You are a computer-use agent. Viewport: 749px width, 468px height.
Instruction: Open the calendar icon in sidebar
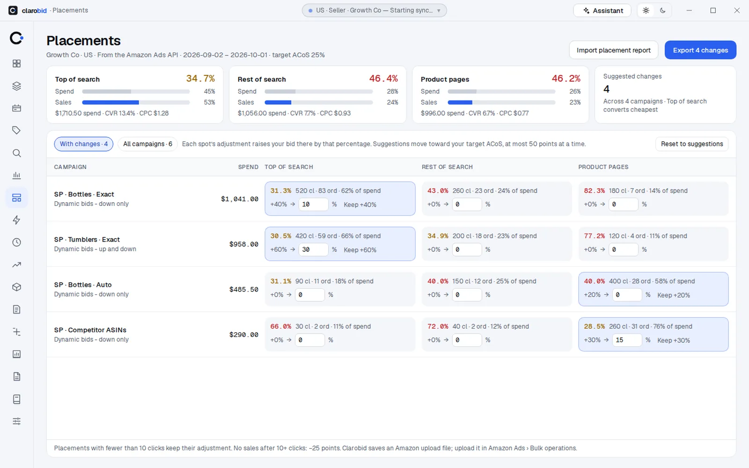click(16, 108)
